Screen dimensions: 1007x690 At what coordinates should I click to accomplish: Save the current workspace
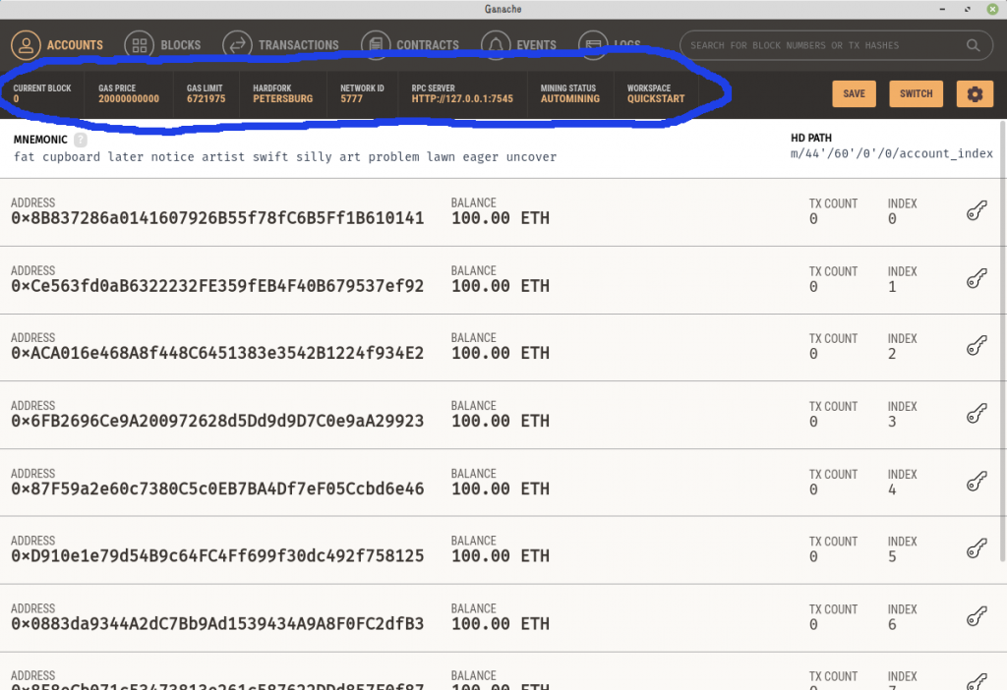click(854, 93)
